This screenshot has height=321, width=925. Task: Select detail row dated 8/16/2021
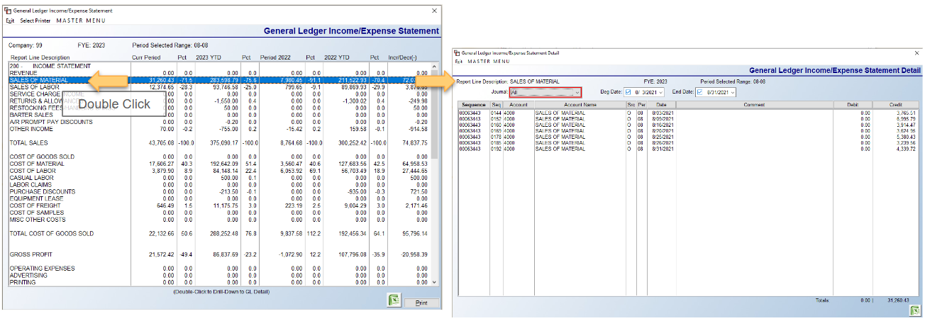coord(688,125)
